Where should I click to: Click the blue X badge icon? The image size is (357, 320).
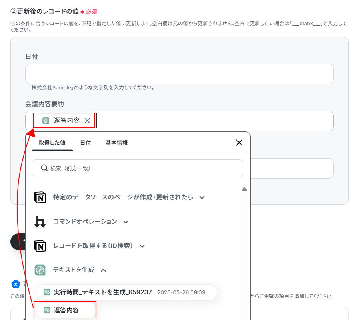click(x=16, y=284)
